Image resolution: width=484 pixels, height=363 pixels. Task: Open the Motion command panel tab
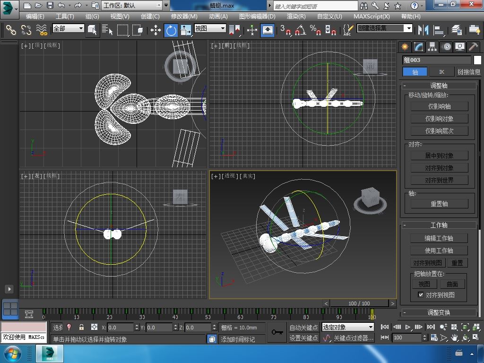pyautogui.click(x=446, y=47)
